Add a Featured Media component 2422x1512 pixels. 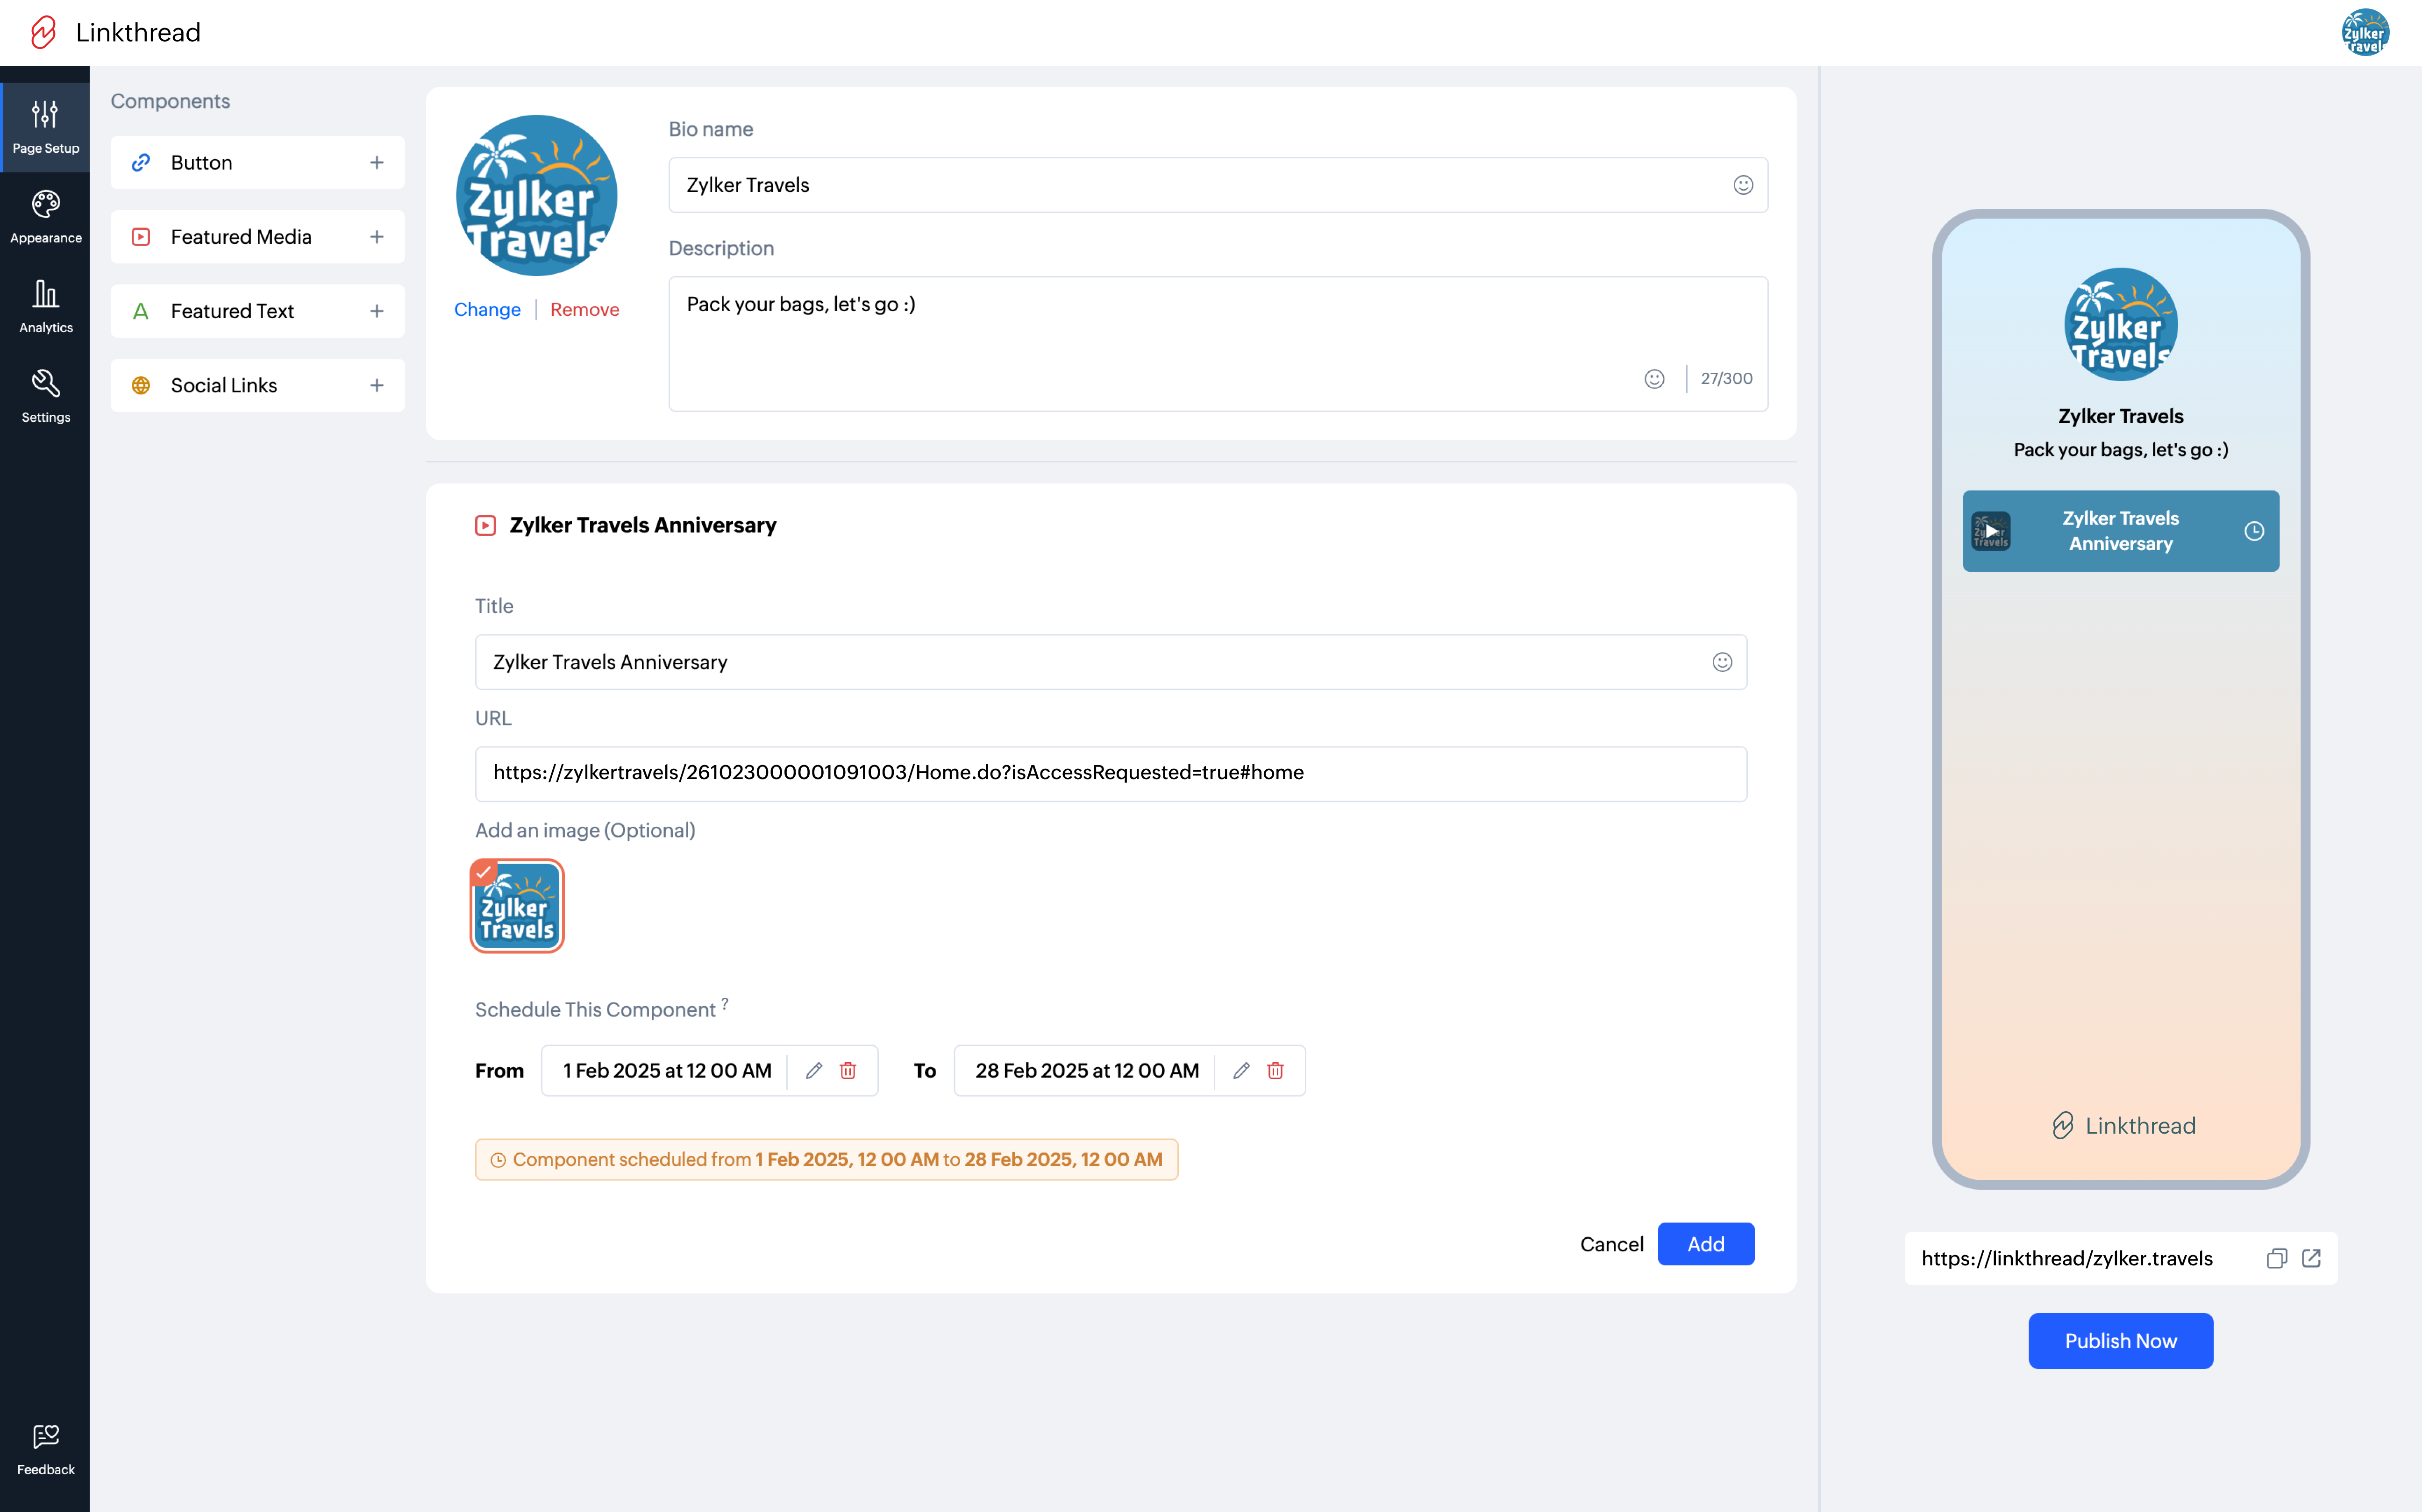click(x=377, y=237)
